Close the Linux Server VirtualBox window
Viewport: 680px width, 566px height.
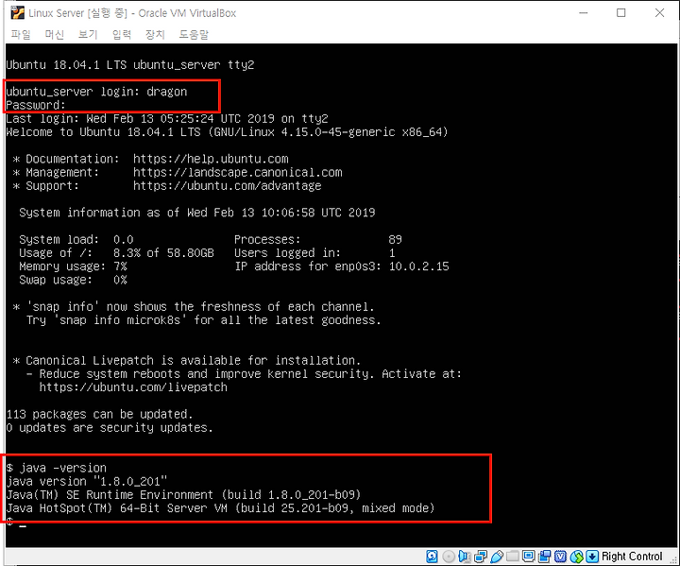[x=659, y=13]
